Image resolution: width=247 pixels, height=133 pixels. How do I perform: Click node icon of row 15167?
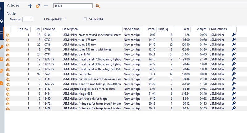[x=8, y=89]
